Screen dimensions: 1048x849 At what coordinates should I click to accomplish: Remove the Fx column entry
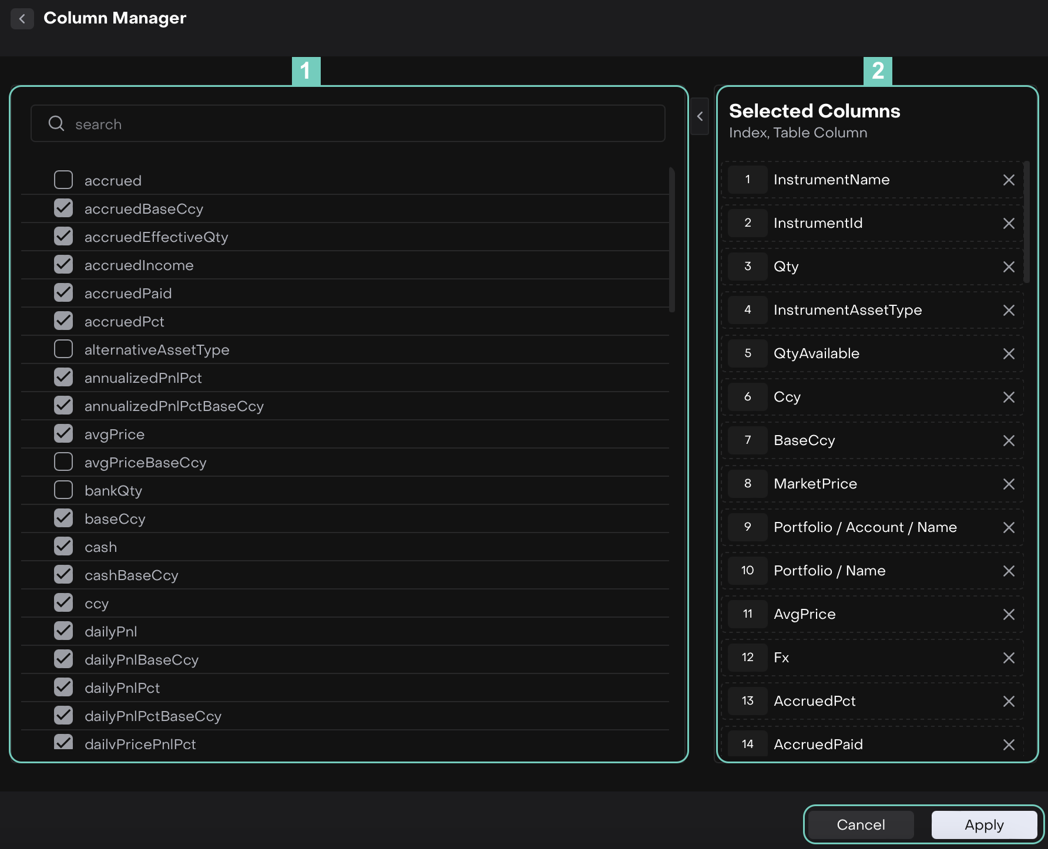(x=1009, y=658)
